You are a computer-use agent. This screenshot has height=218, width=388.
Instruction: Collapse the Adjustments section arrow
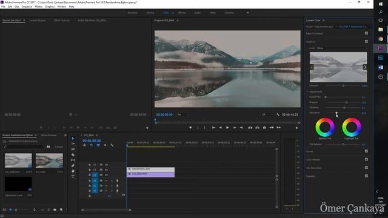(307, 91)
